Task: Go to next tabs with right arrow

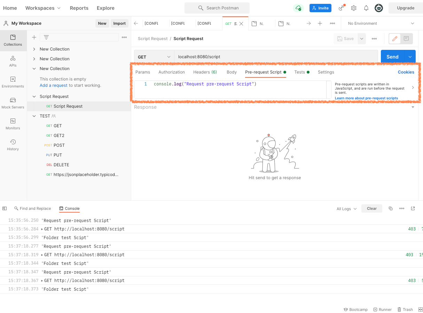Action: 308,23
